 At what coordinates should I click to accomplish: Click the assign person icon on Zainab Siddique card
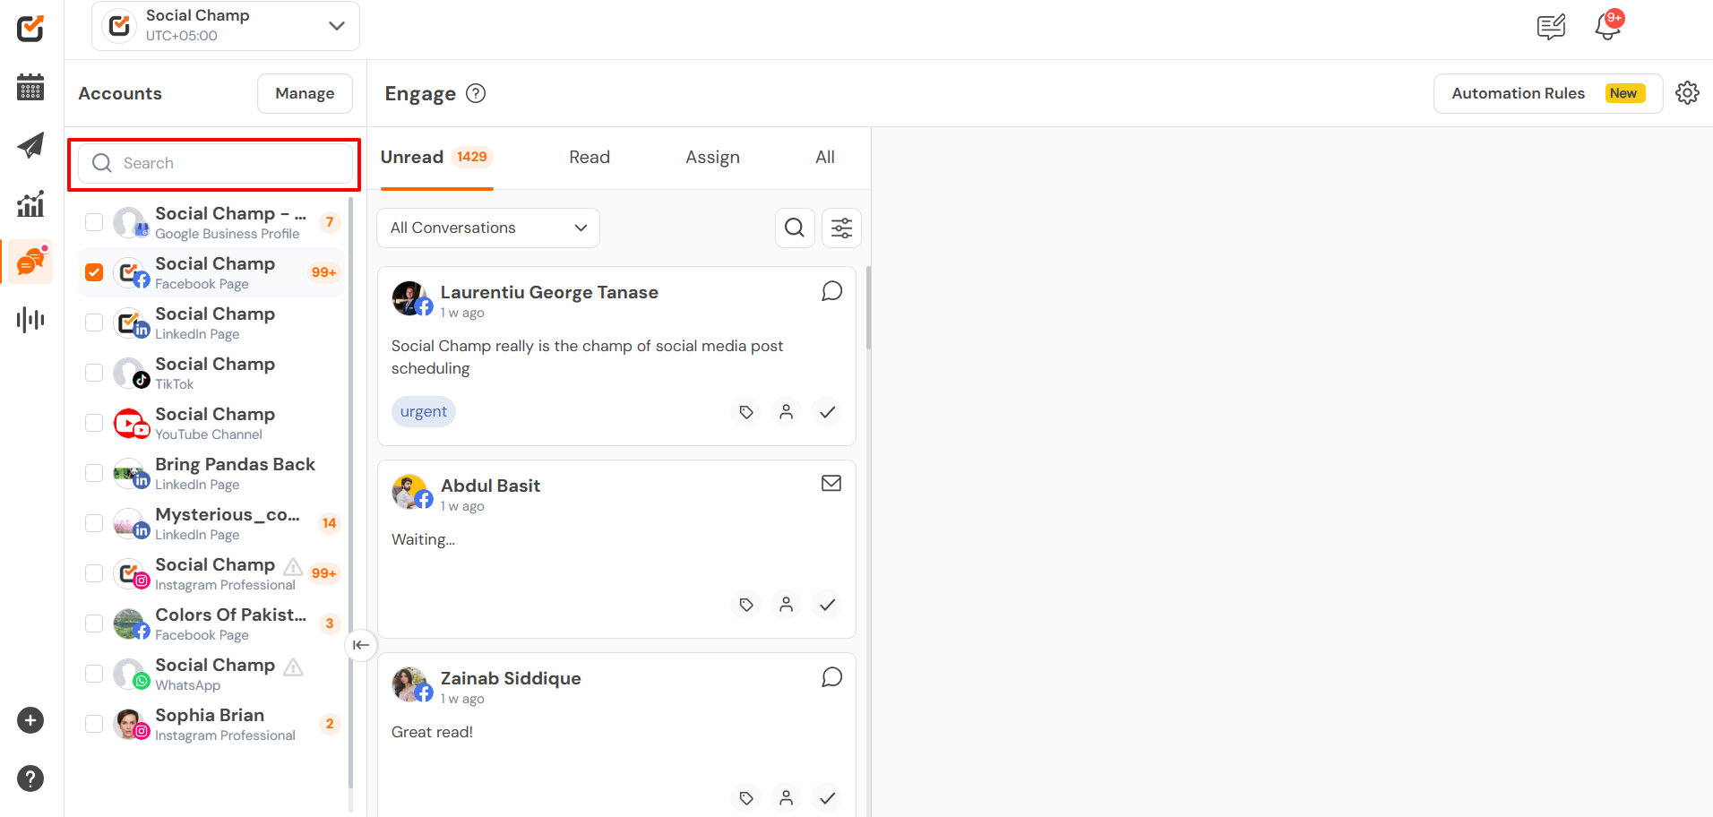pos(787,797)
